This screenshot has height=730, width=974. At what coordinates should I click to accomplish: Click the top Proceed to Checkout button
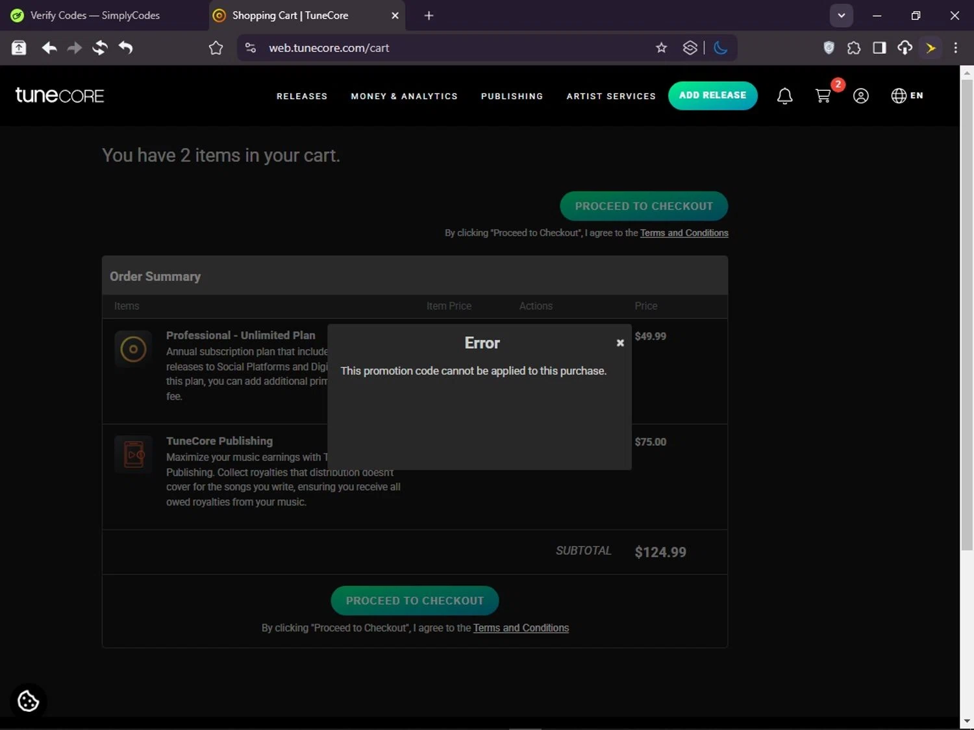coord(643,206)
